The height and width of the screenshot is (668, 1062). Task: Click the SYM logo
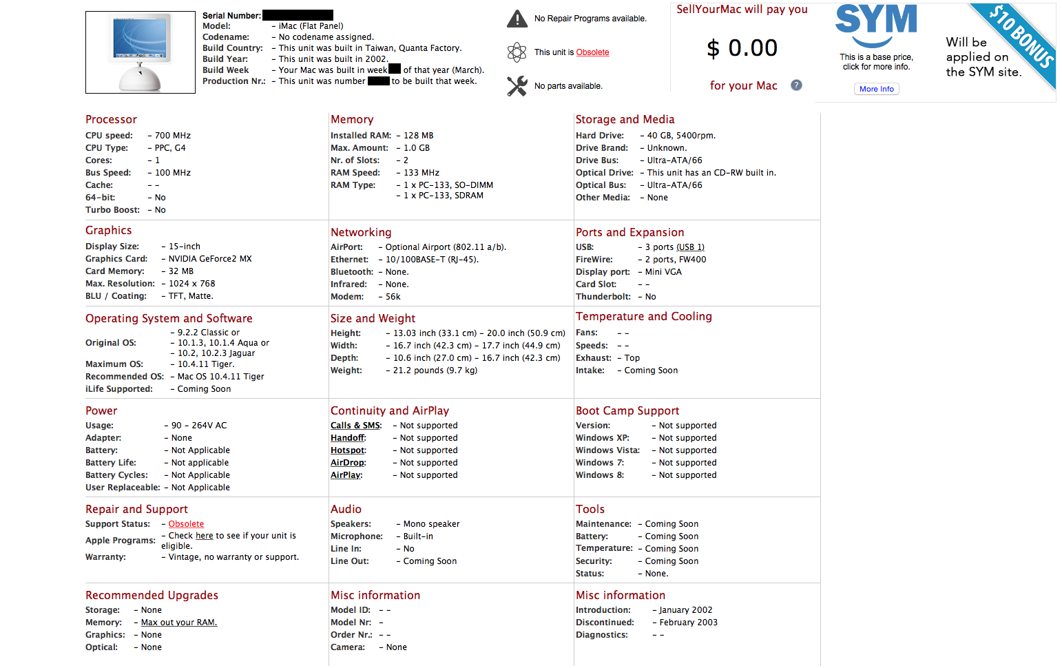(x=876, y=25)
